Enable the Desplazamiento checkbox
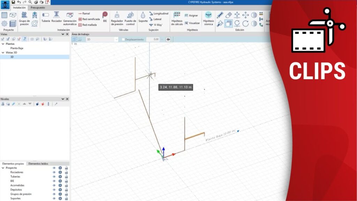This screenshot has height=201, width=357. coord(123,39)
